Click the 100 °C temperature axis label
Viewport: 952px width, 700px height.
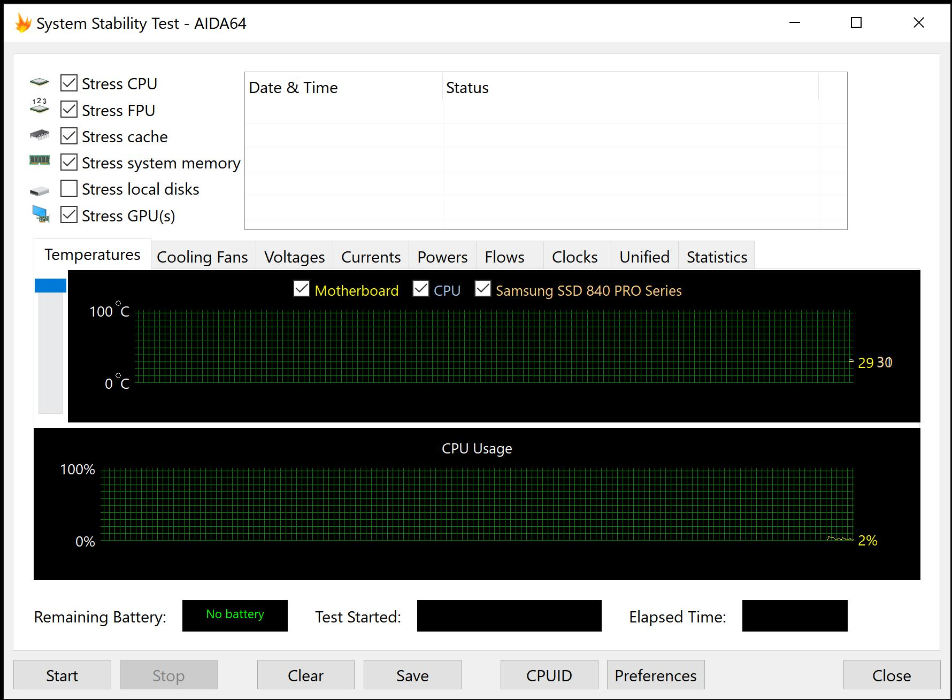click(109, 311)
